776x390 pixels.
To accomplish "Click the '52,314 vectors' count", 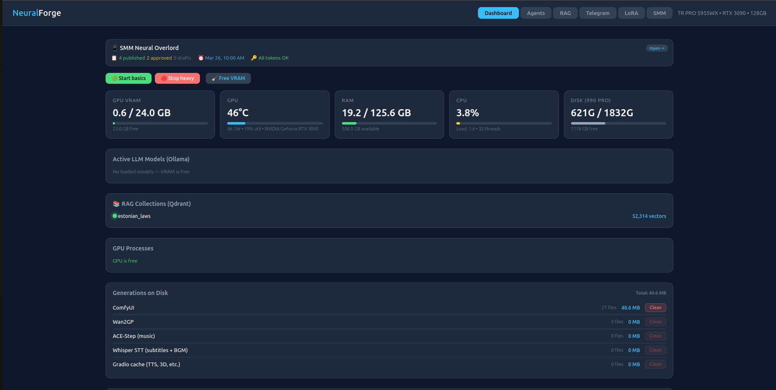I will (649, 216).
